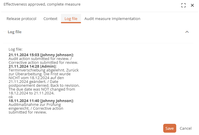Click the 21.11.2024 15:03 Johnny Johnson entry
Image resolution: width=199 pixels, height=135 pixels.
41,55
